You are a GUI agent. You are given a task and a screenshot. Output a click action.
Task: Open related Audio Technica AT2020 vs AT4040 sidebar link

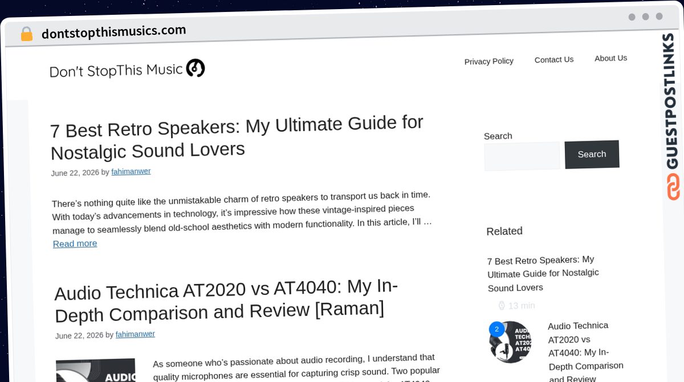point(586,352)
